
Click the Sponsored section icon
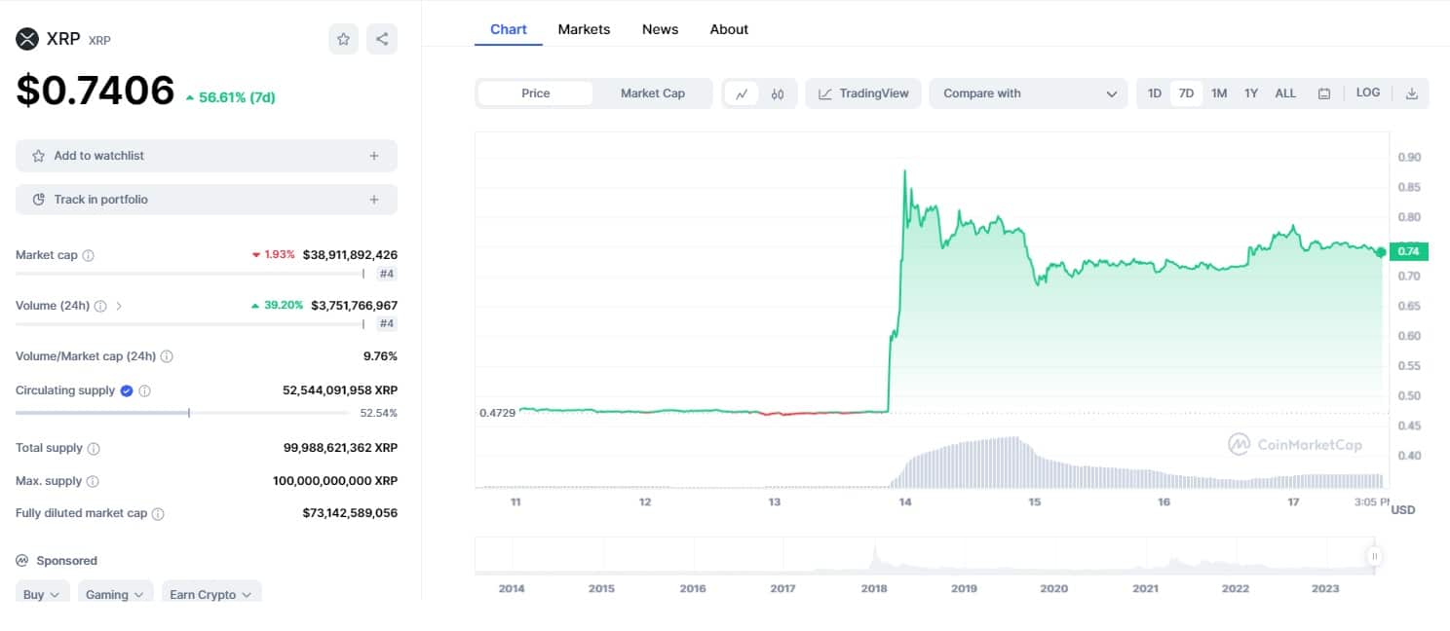(x=22, y=561)
